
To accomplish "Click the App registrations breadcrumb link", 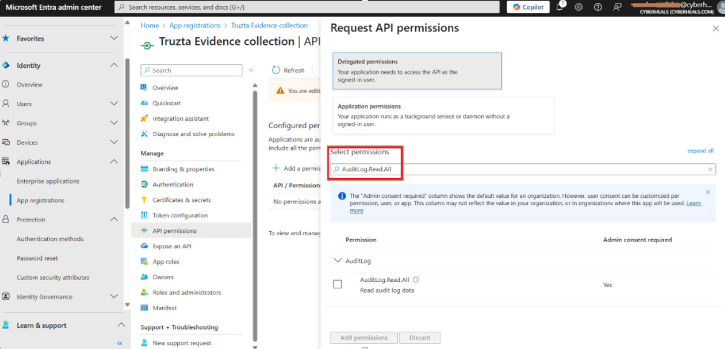I will pyautogui.click(x=195, y=25).
